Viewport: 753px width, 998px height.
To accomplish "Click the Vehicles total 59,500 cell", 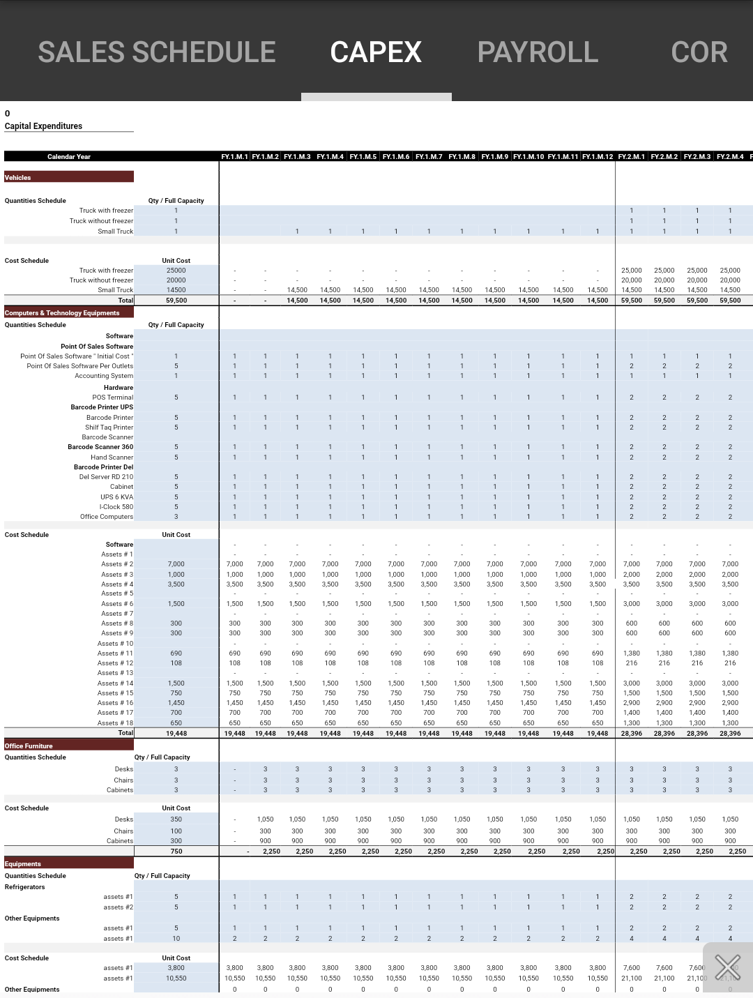I will 176,301.
